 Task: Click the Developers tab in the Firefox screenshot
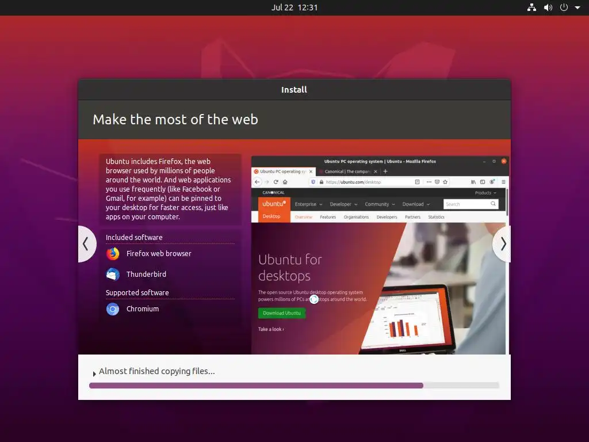[x=387, y=217]
